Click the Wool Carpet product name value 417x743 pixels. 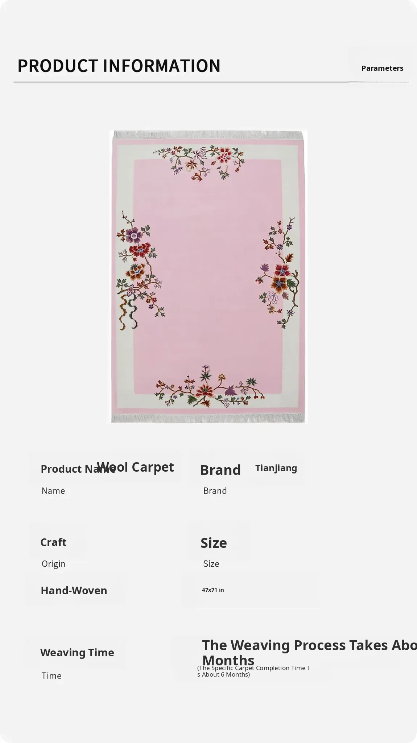pyautogui.click(x=136, y=467)
